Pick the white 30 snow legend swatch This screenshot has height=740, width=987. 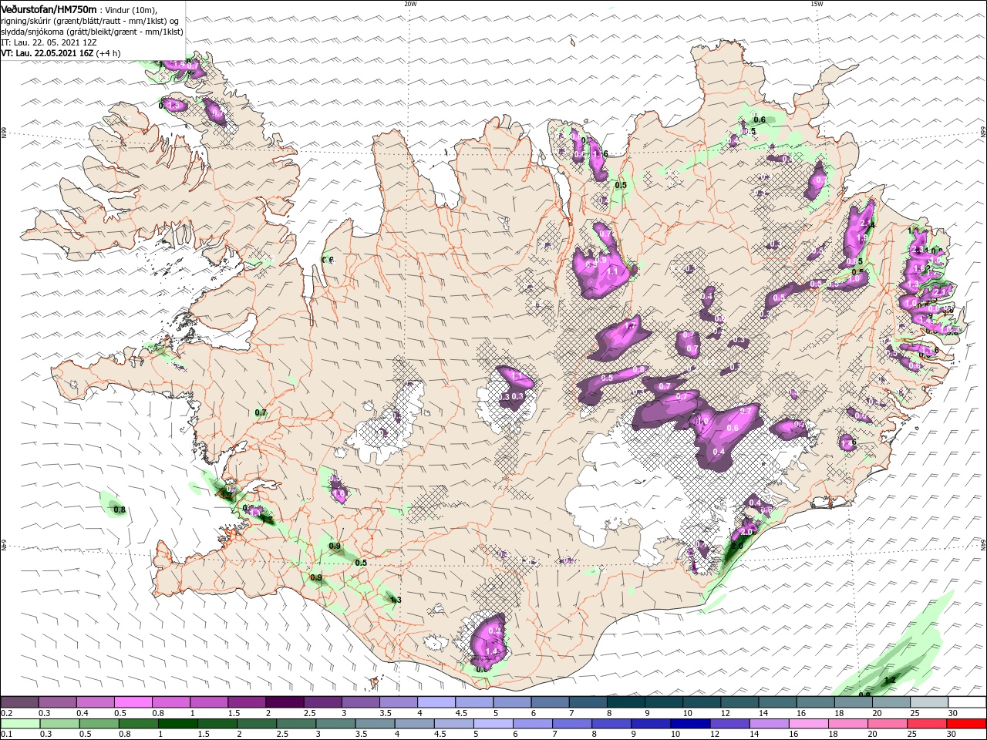click(967, 701)
